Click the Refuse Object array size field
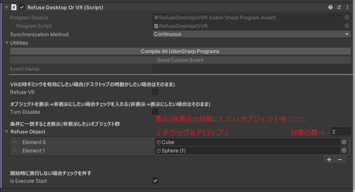Image resolution: width=355 pixels, height=192 pixels. coord(341,132)
